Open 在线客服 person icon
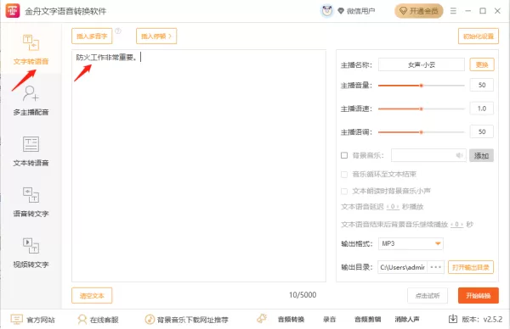Image resolution: width=510 pixels, height=329 pixels. [82, 320]
